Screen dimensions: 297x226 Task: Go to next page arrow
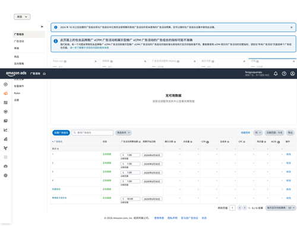(x=245, y=208)
